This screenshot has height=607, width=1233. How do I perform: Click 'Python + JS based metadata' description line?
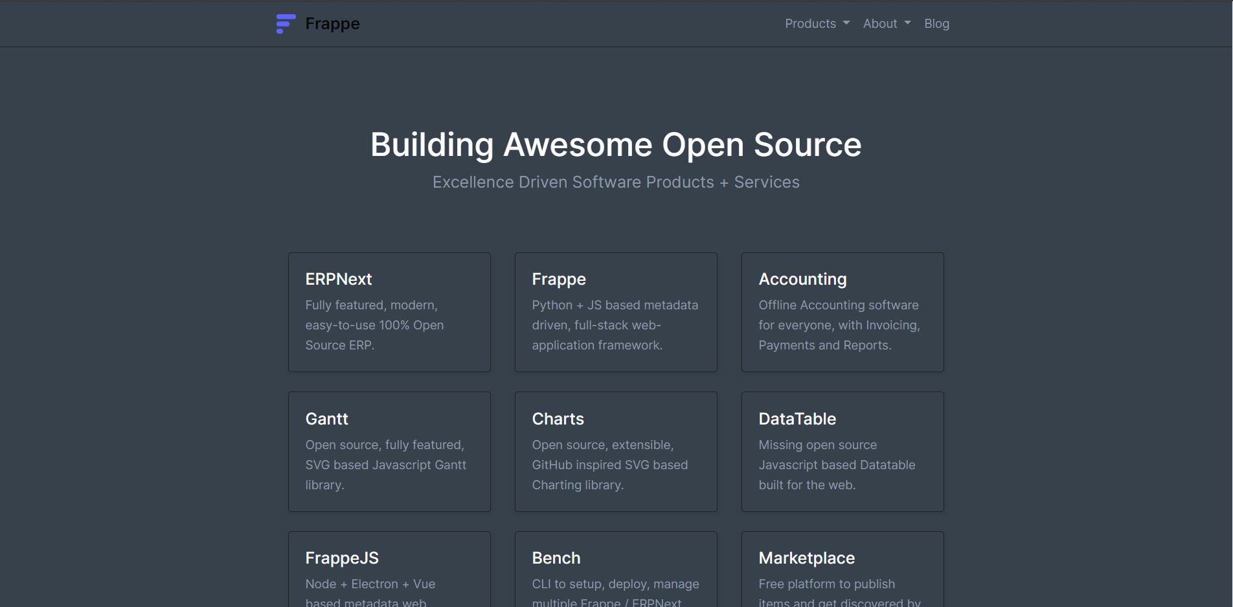pos(615,305)
